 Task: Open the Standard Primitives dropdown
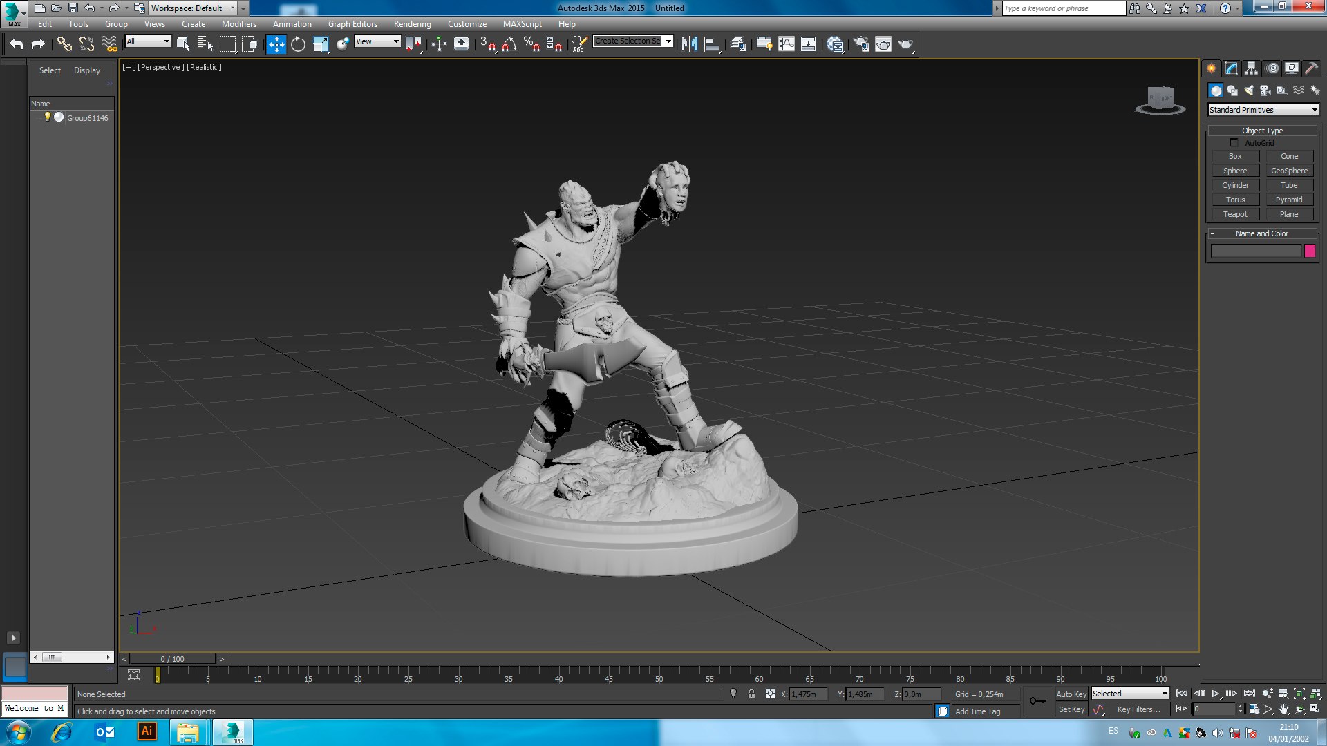coord(1263,110)
